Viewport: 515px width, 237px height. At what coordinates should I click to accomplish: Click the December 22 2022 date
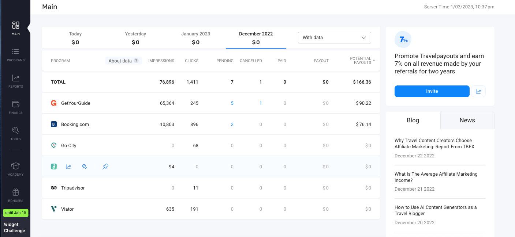[414, 156]
